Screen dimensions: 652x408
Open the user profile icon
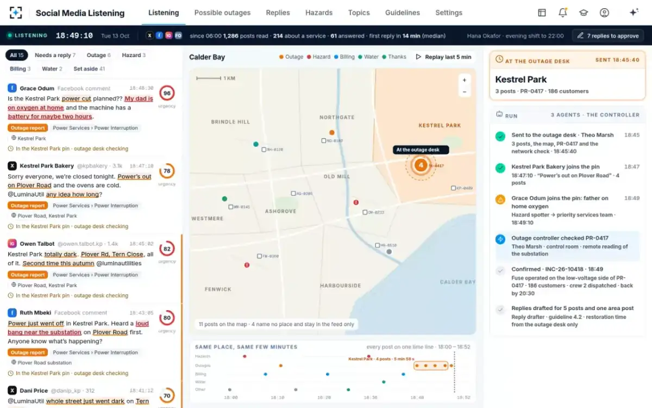point(604,13)
